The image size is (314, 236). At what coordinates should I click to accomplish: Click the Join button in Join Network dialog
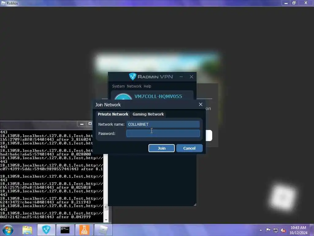point(161,148)
